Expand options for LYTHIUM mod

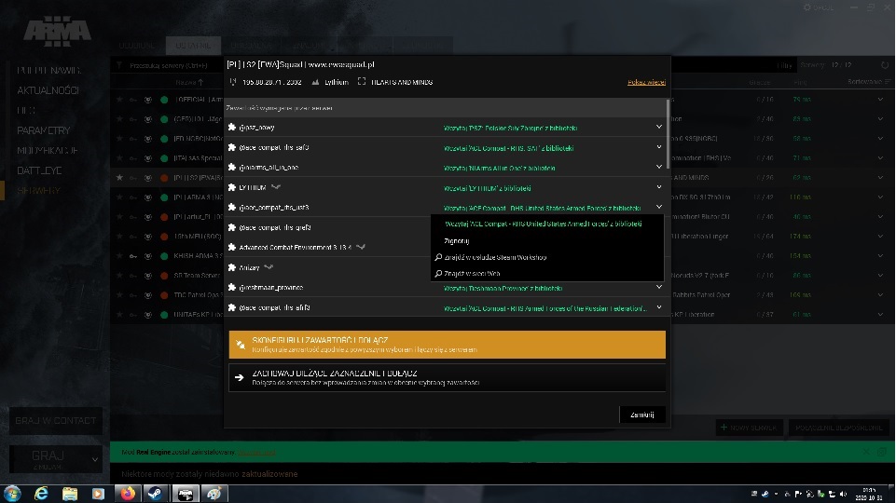click(x=659, y=186)
